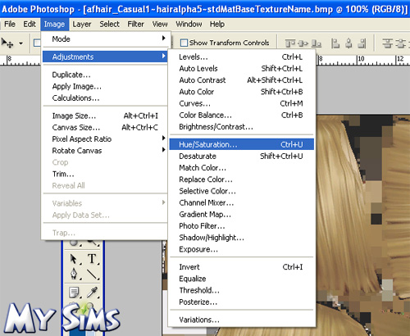Open Hue/Saturation... adjustment

point(242,144)
